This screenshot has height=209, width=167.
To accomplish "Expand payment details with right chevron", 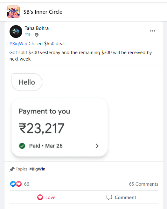I will (97, 146).
